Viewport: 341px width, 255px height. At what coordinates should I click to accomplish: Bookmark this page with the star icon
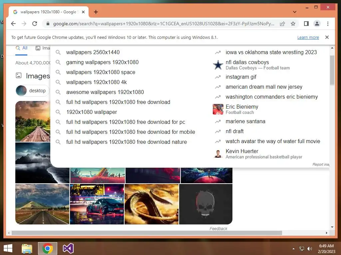[x=293, y=24]
